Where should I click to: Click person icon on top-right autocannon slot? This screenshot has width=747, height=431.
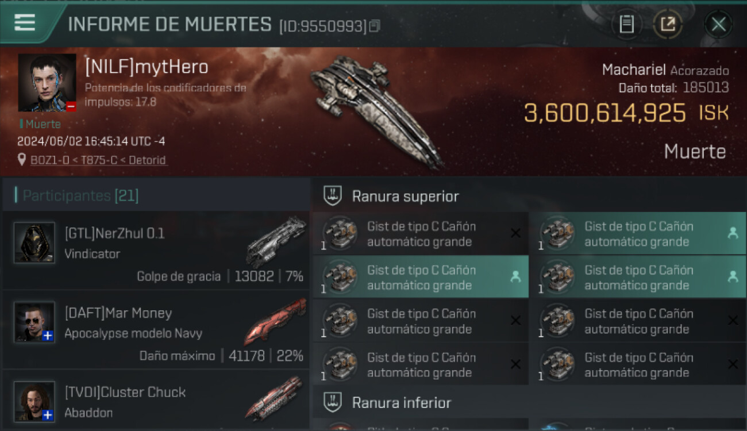(733, 233)
